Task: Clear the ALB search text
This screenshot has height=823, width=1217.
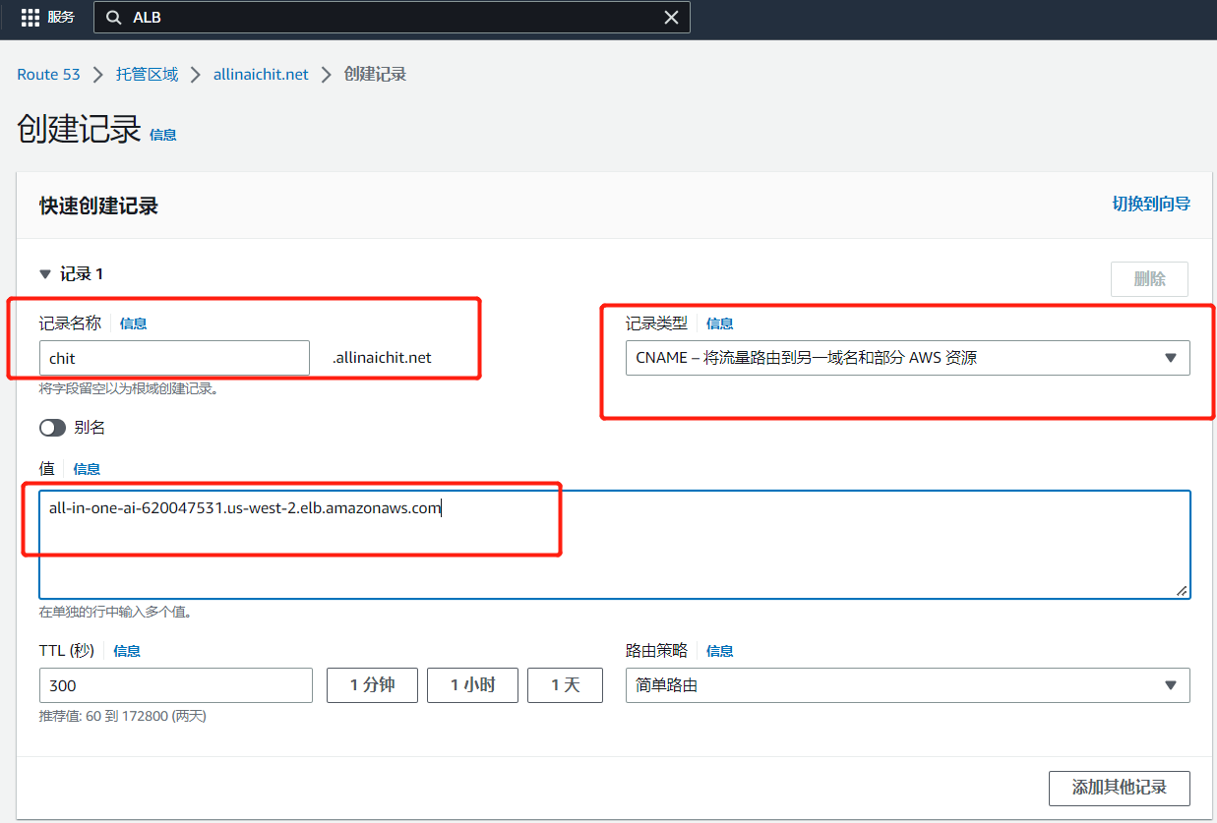Action: [671, 18]
